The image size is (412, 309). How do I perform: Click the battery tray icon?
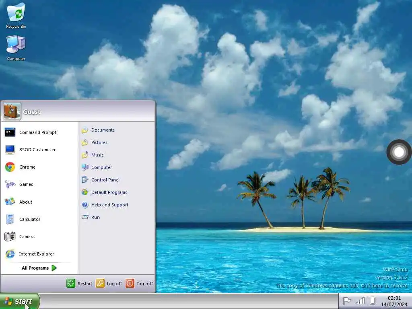tap(372, 301)
